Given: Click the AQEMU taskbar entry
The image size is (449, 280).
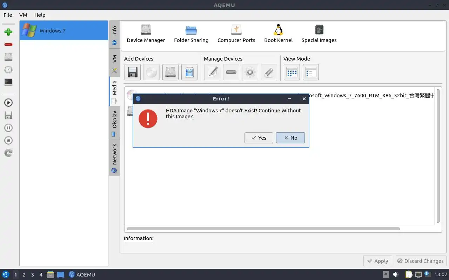Looking at the screenshot, I should point(82,275).
